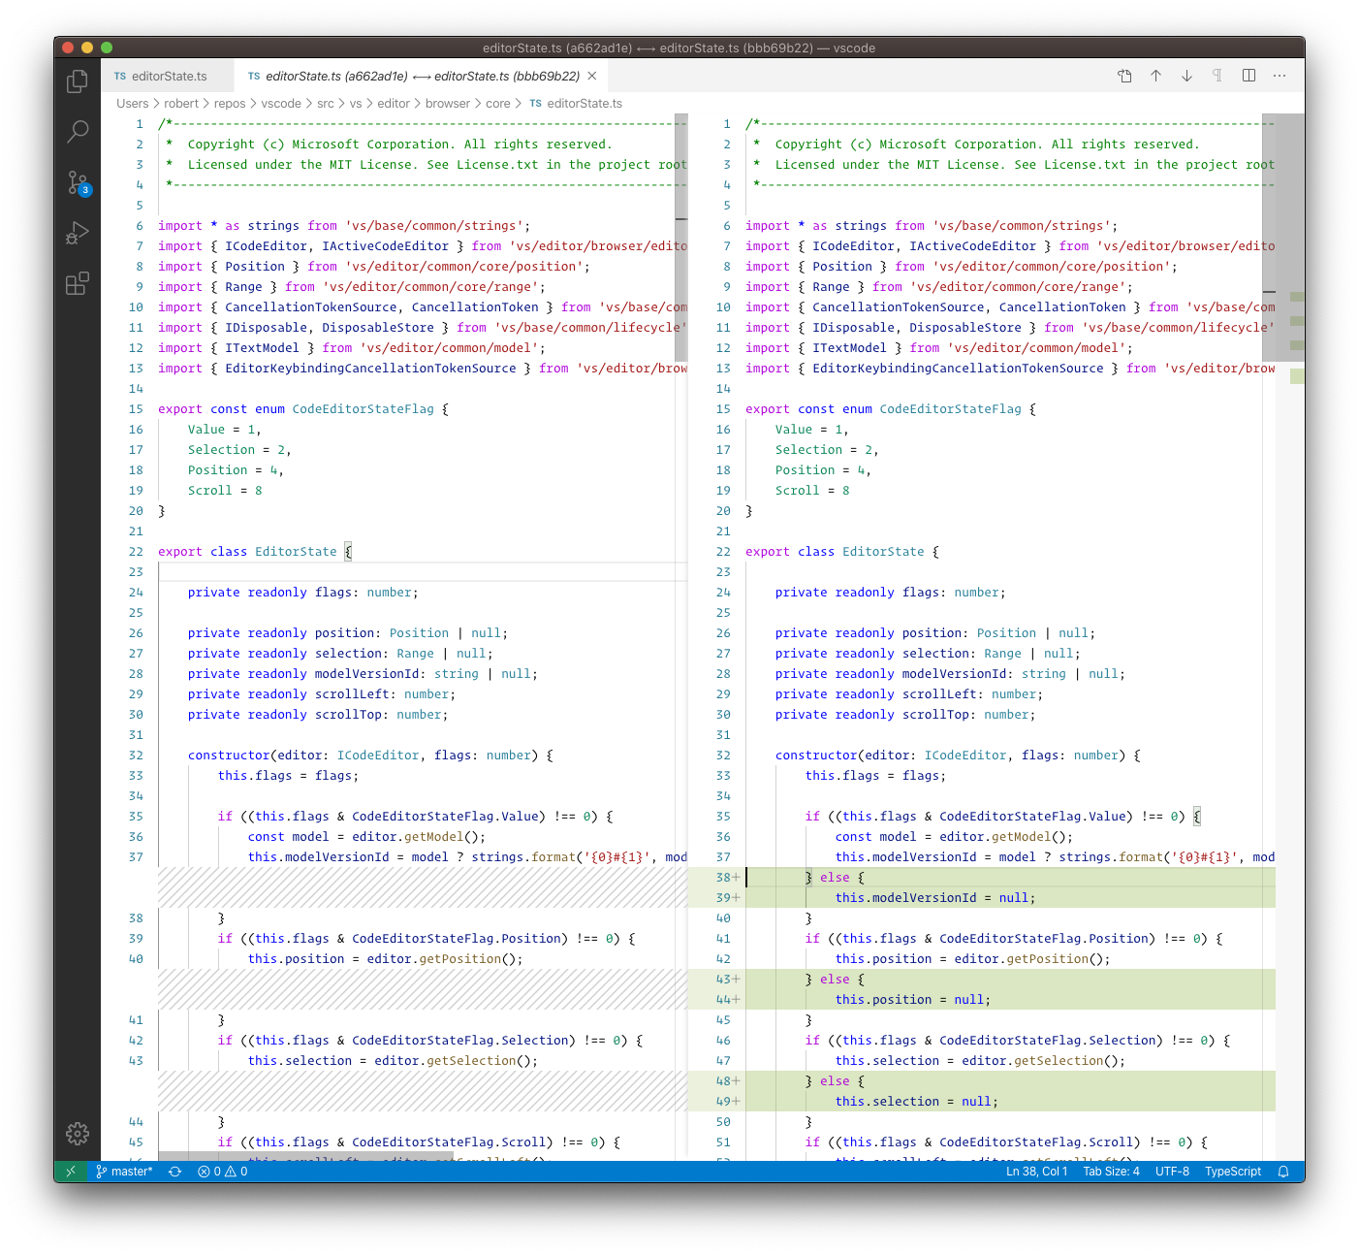Split the editor to the right
Screen dimensions: 1359x1254
[x=1248, y=76]
